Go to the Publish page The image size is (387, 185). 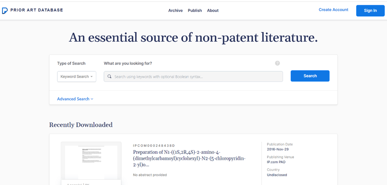pyautogui.click(x=195, y=10)
